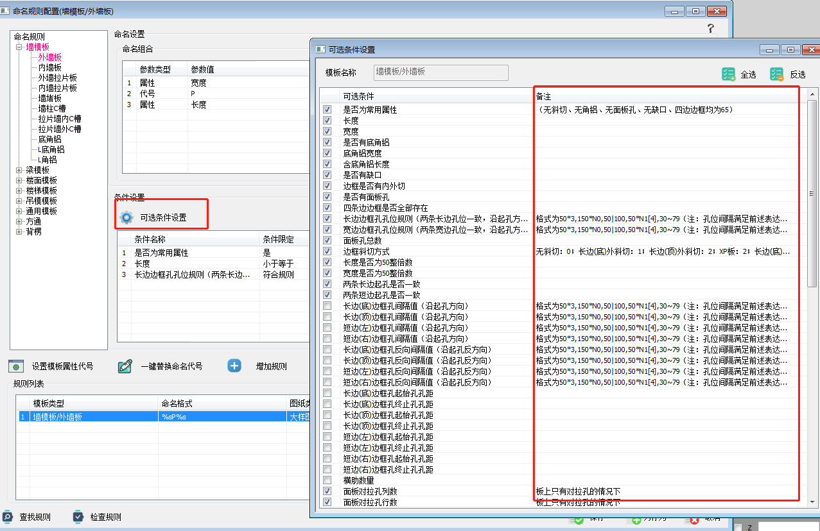Toggle 面板对拉孔列数 checkbox
Image resolution: width=820 pixels, height=531 pixels.
327,491
